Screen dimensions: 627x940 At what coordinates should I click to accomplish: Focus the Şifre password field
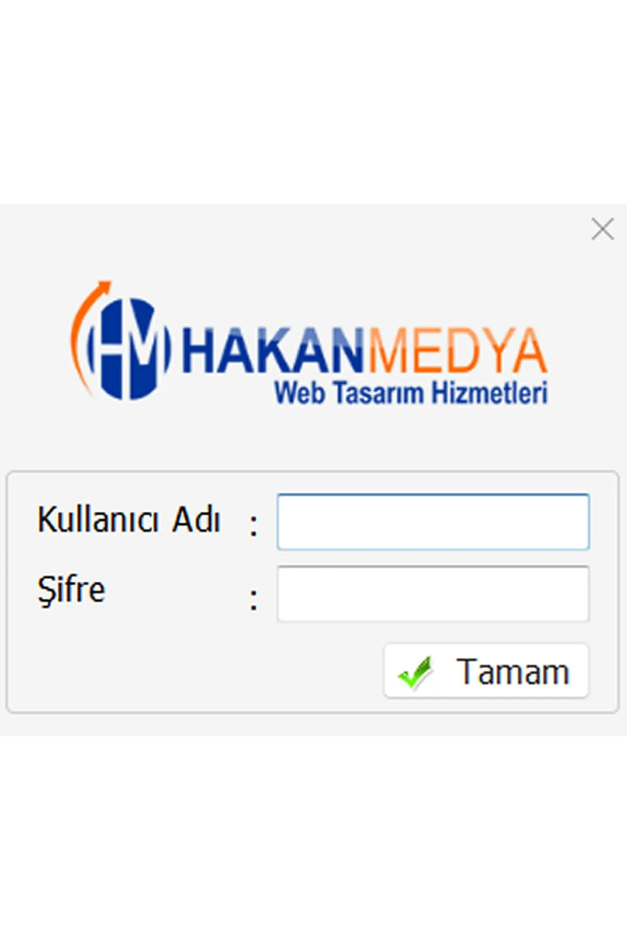coord(433,594)
